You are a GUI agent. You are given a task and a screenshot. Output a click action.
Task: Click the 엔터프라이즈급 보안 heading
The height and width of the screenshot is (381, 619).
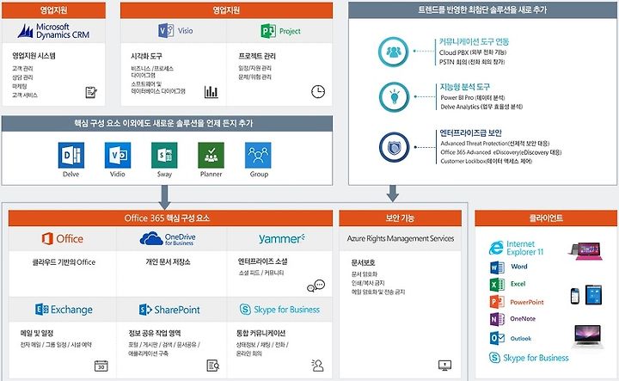point(470,132)
